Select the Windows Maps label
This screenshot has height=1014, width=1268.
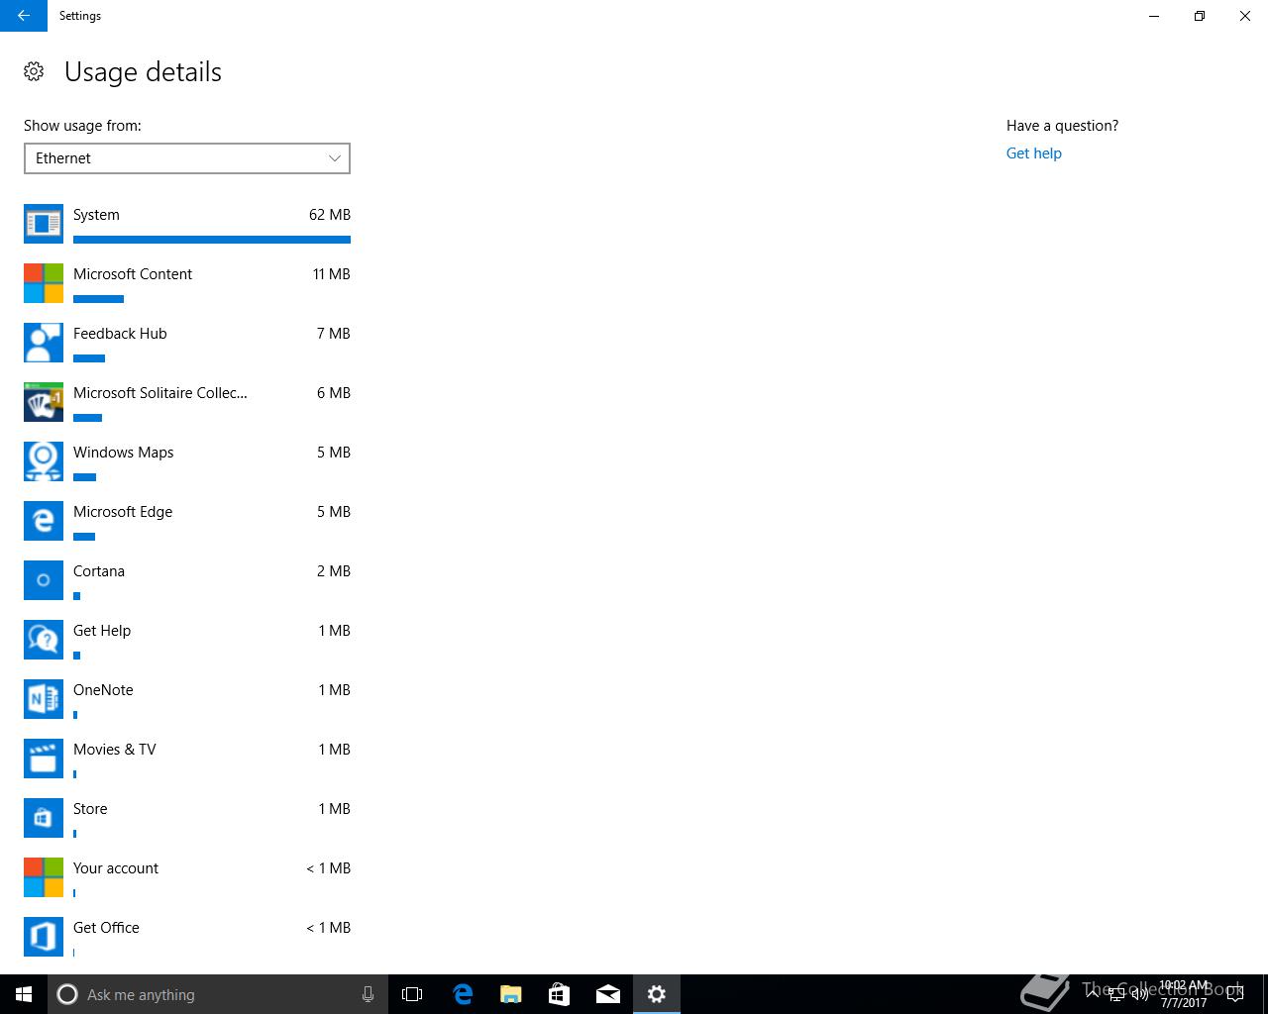pyautogui.click(x=123, y=453)
